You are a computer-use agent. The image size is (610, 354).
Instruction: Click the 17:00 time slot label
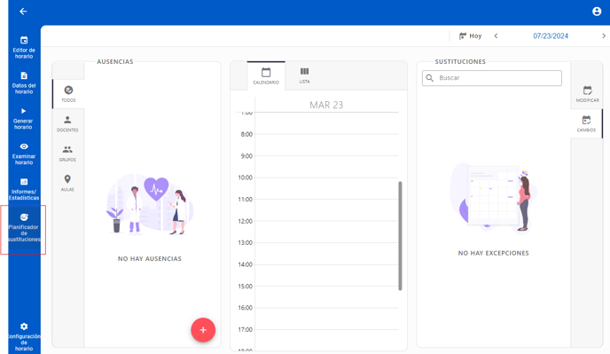(245, 329)
